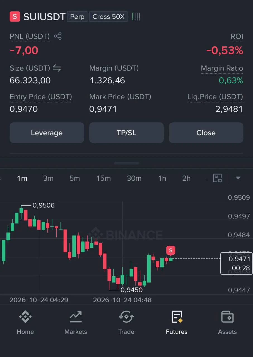Tap the Size (USDT) label
This screenshot has height=357, width=253.
(30, 68)
